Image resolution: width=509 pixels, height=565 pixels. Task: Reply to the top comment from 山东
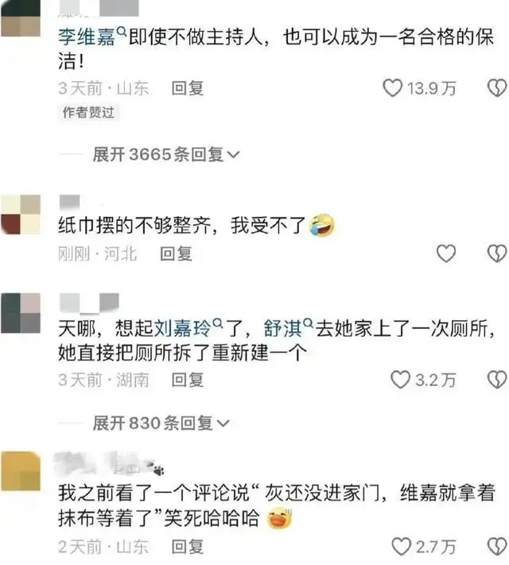187,88
